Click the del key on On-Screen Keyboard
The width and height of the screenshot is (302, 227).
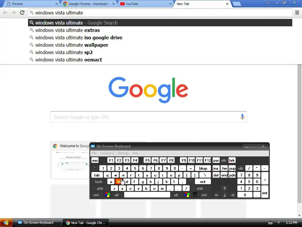point(216,175)
